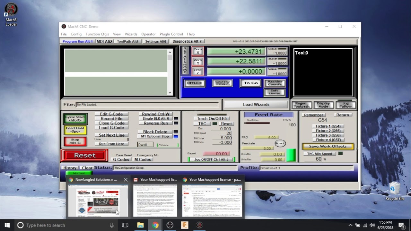Viewport: 411px width, 231px height.
Task: Toggle Machine Coord's display
Action: [x=275, y=83]
